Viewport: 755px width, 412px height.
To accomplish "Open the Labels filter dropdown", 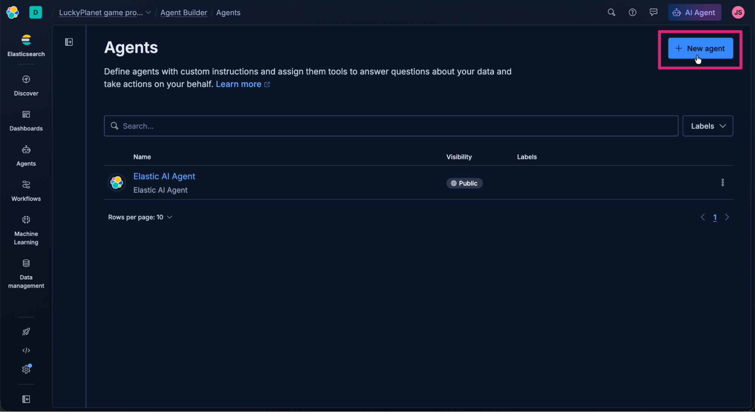I will pyautogui.click(x=707, y=126).
